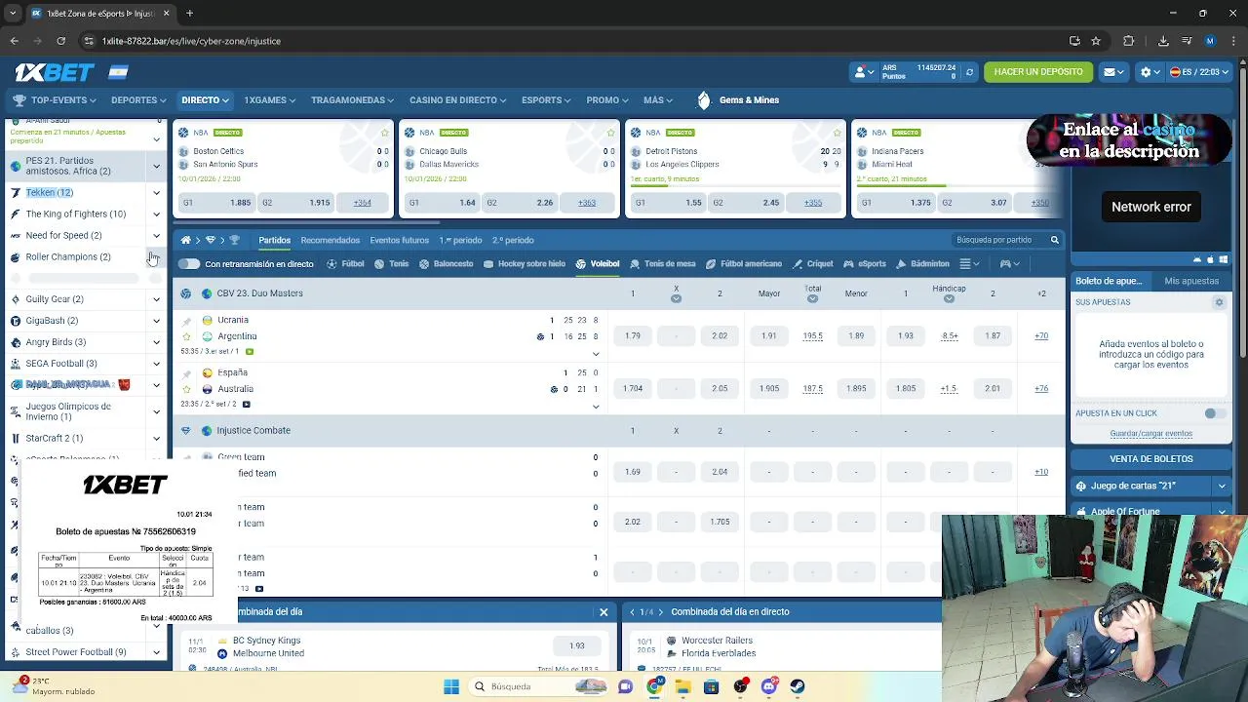
Task: Open the user account profile icon
Action: 864,72
